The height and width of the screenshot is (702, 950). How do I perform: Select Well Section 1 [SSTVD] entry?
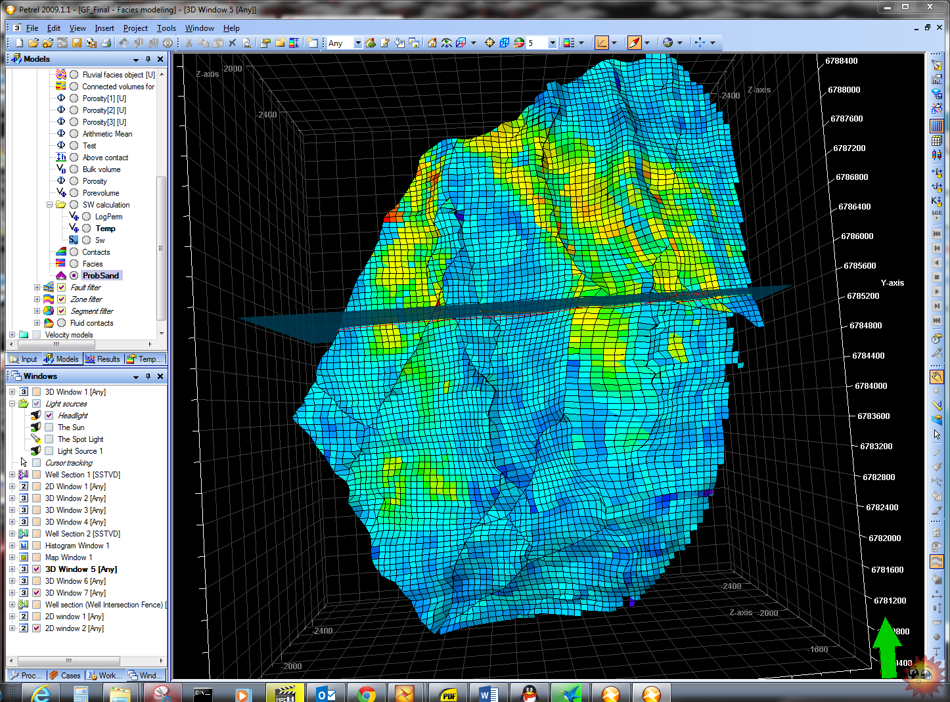pyautogui.click(x=82, y=475)
